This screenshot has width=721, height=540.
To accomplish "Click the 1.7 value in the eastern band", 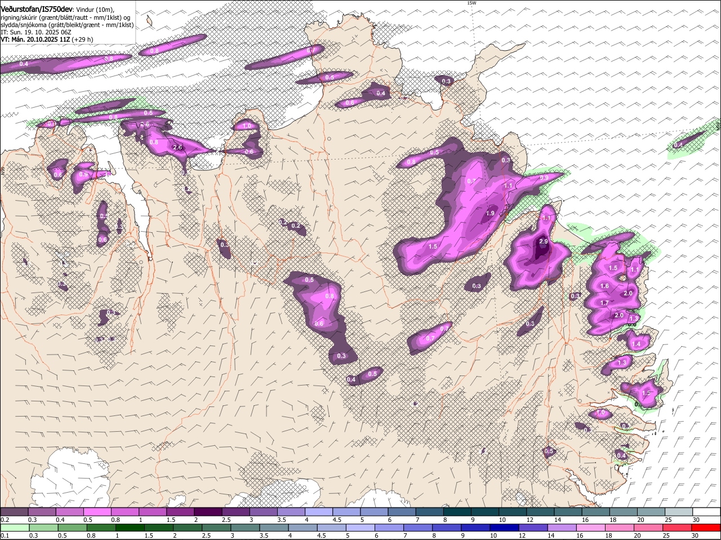I will click(604, 303).
